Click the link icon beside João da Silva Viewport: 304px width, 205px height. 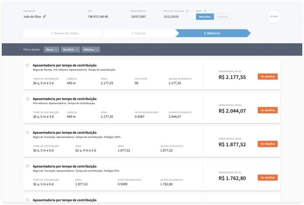point(44,17)
